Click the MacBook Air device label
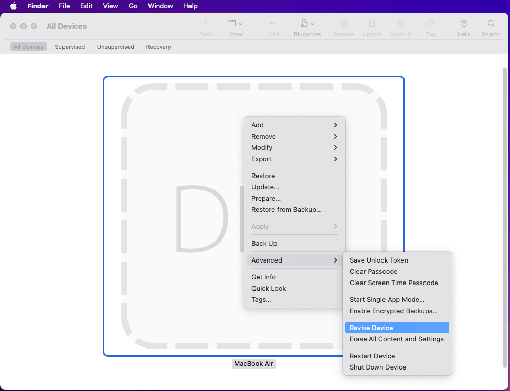510x391 pixels. 253,364
